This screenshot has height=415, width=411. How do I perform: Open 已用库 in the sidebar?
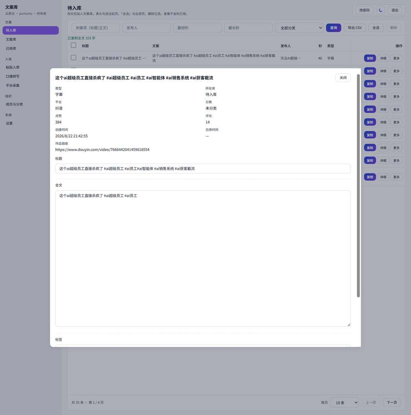click(31, 49)
